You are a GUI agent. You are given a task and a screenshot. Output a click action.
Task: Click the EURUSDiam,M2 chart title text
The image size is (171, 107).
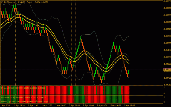click(9, 2)
